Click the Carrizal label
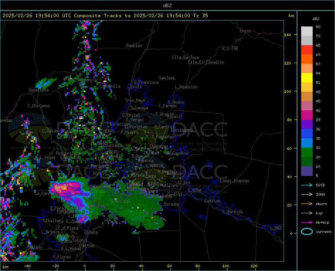 (x=121, y=201)
